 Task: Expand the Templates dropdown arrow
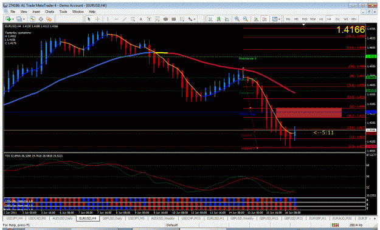click(279, 19)
